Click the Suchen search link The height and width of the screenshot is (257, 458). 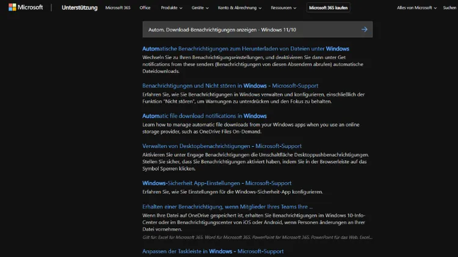(x=449, y=8)
